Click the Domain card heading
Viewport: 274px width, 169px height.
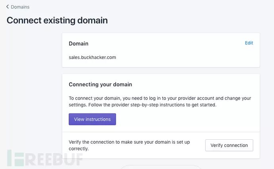79,44
